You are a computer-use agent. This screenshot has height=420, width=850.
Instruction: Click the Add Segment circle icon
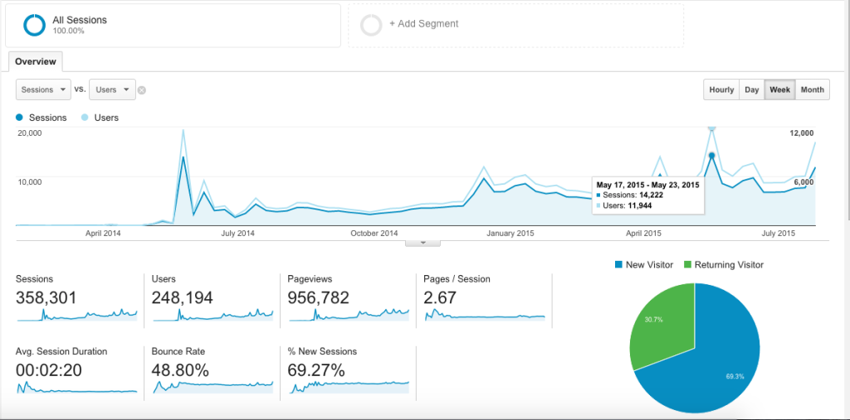tap(371, 25)
